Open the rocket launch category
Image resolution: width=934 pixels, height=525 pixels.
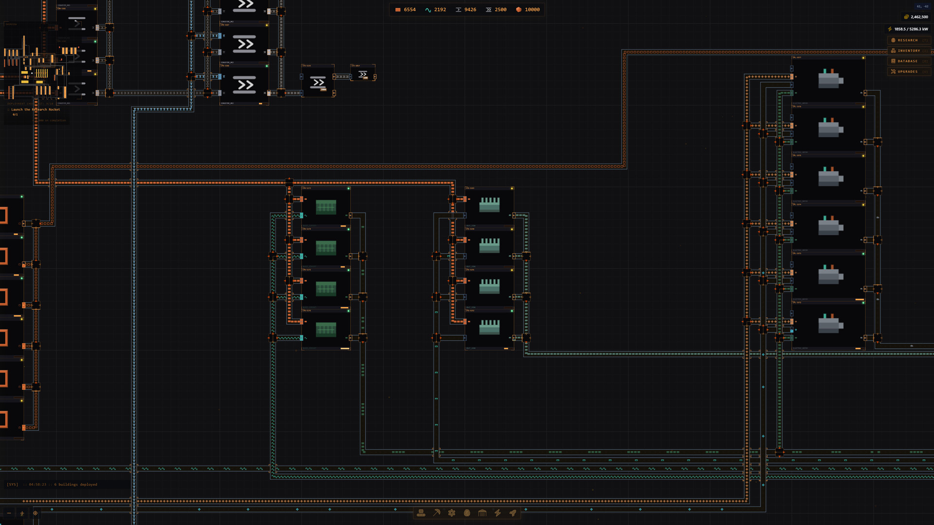(513, 513)
